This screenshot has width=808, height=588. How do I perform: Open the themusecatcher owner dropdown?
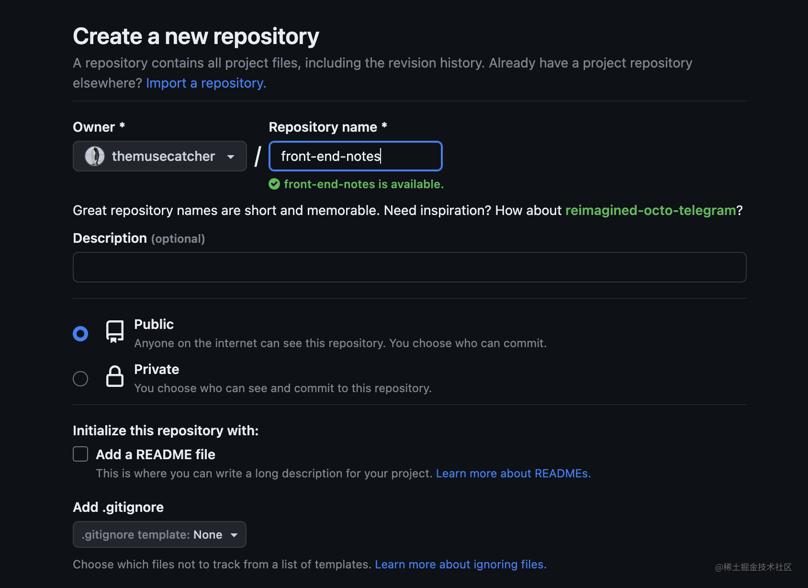[160, 156]
